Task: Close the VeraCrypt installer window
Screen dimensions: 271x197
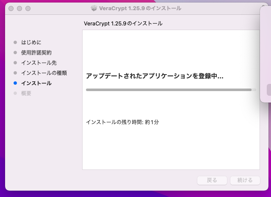Action: tap(11, 8)
